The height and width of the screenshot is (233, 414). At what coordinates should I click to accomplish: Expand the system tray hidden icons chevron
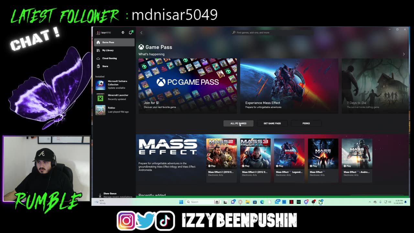370,202
